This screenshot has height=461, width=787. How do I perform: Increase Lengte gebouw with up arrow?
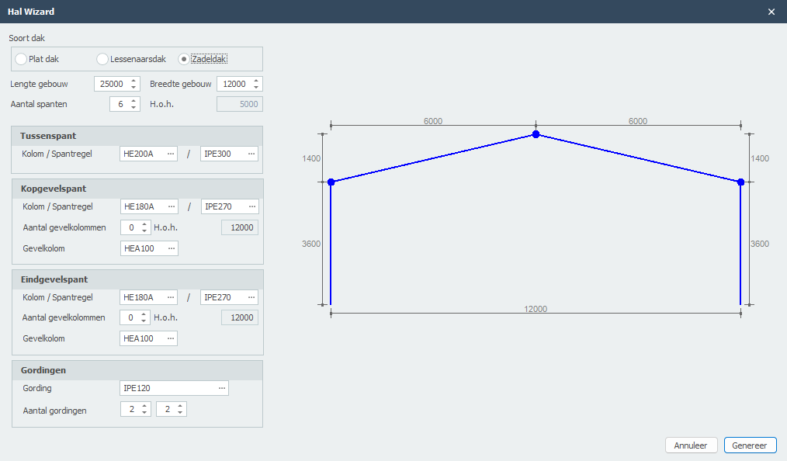(x=133, y=81)
